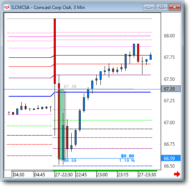
Task: Click the 67.25 price scale label
Action: click(x=169, y=101)
